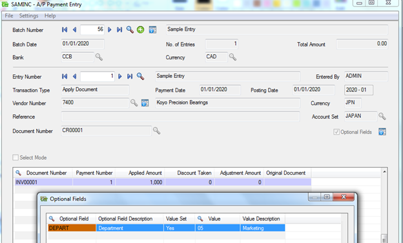Click the Value Set cell Yes
The image size is (403, 243).
(x=180, y=228)
